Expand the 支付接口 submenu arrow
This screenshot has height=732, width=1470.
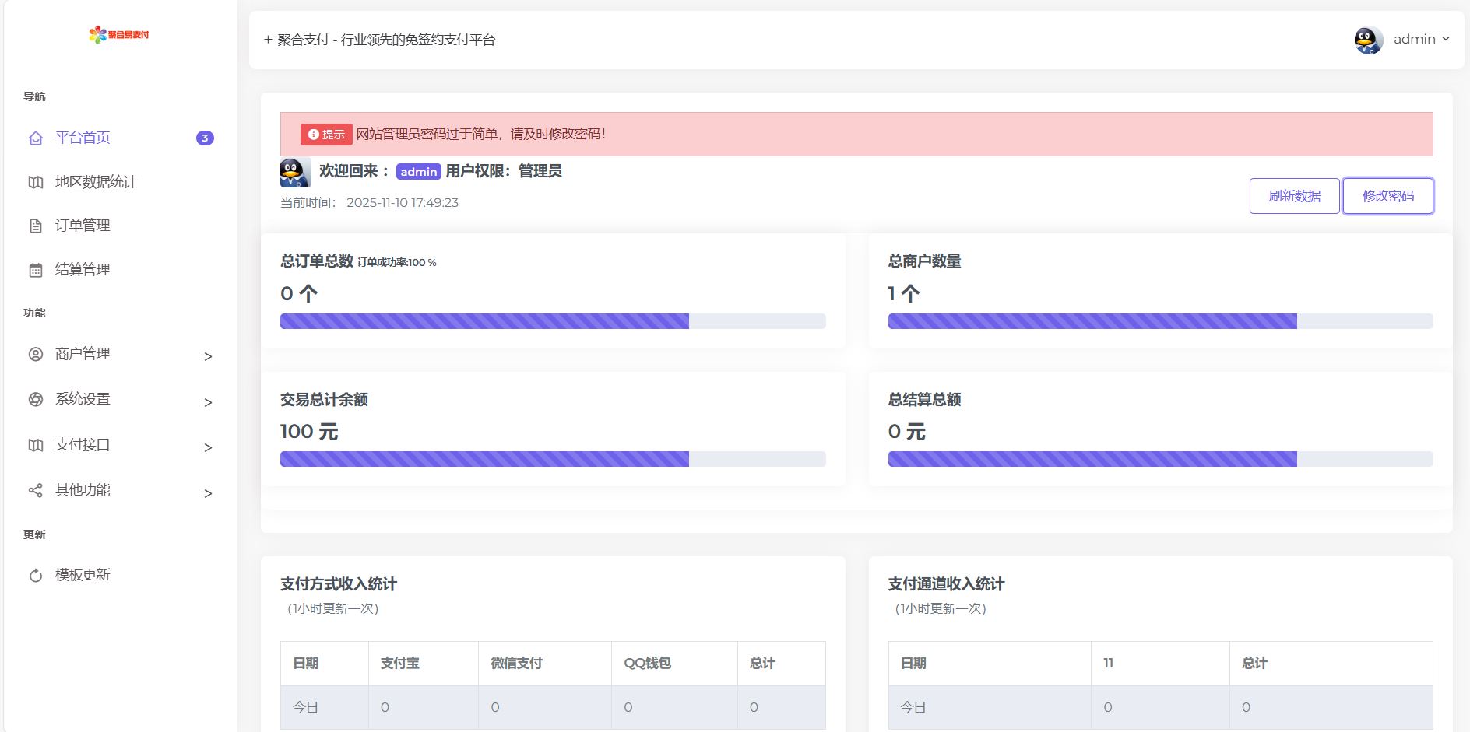(208, 447)
